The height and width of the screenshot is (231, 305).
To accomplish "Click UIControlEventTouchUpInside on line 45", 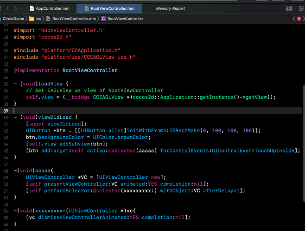I will 253,151.
